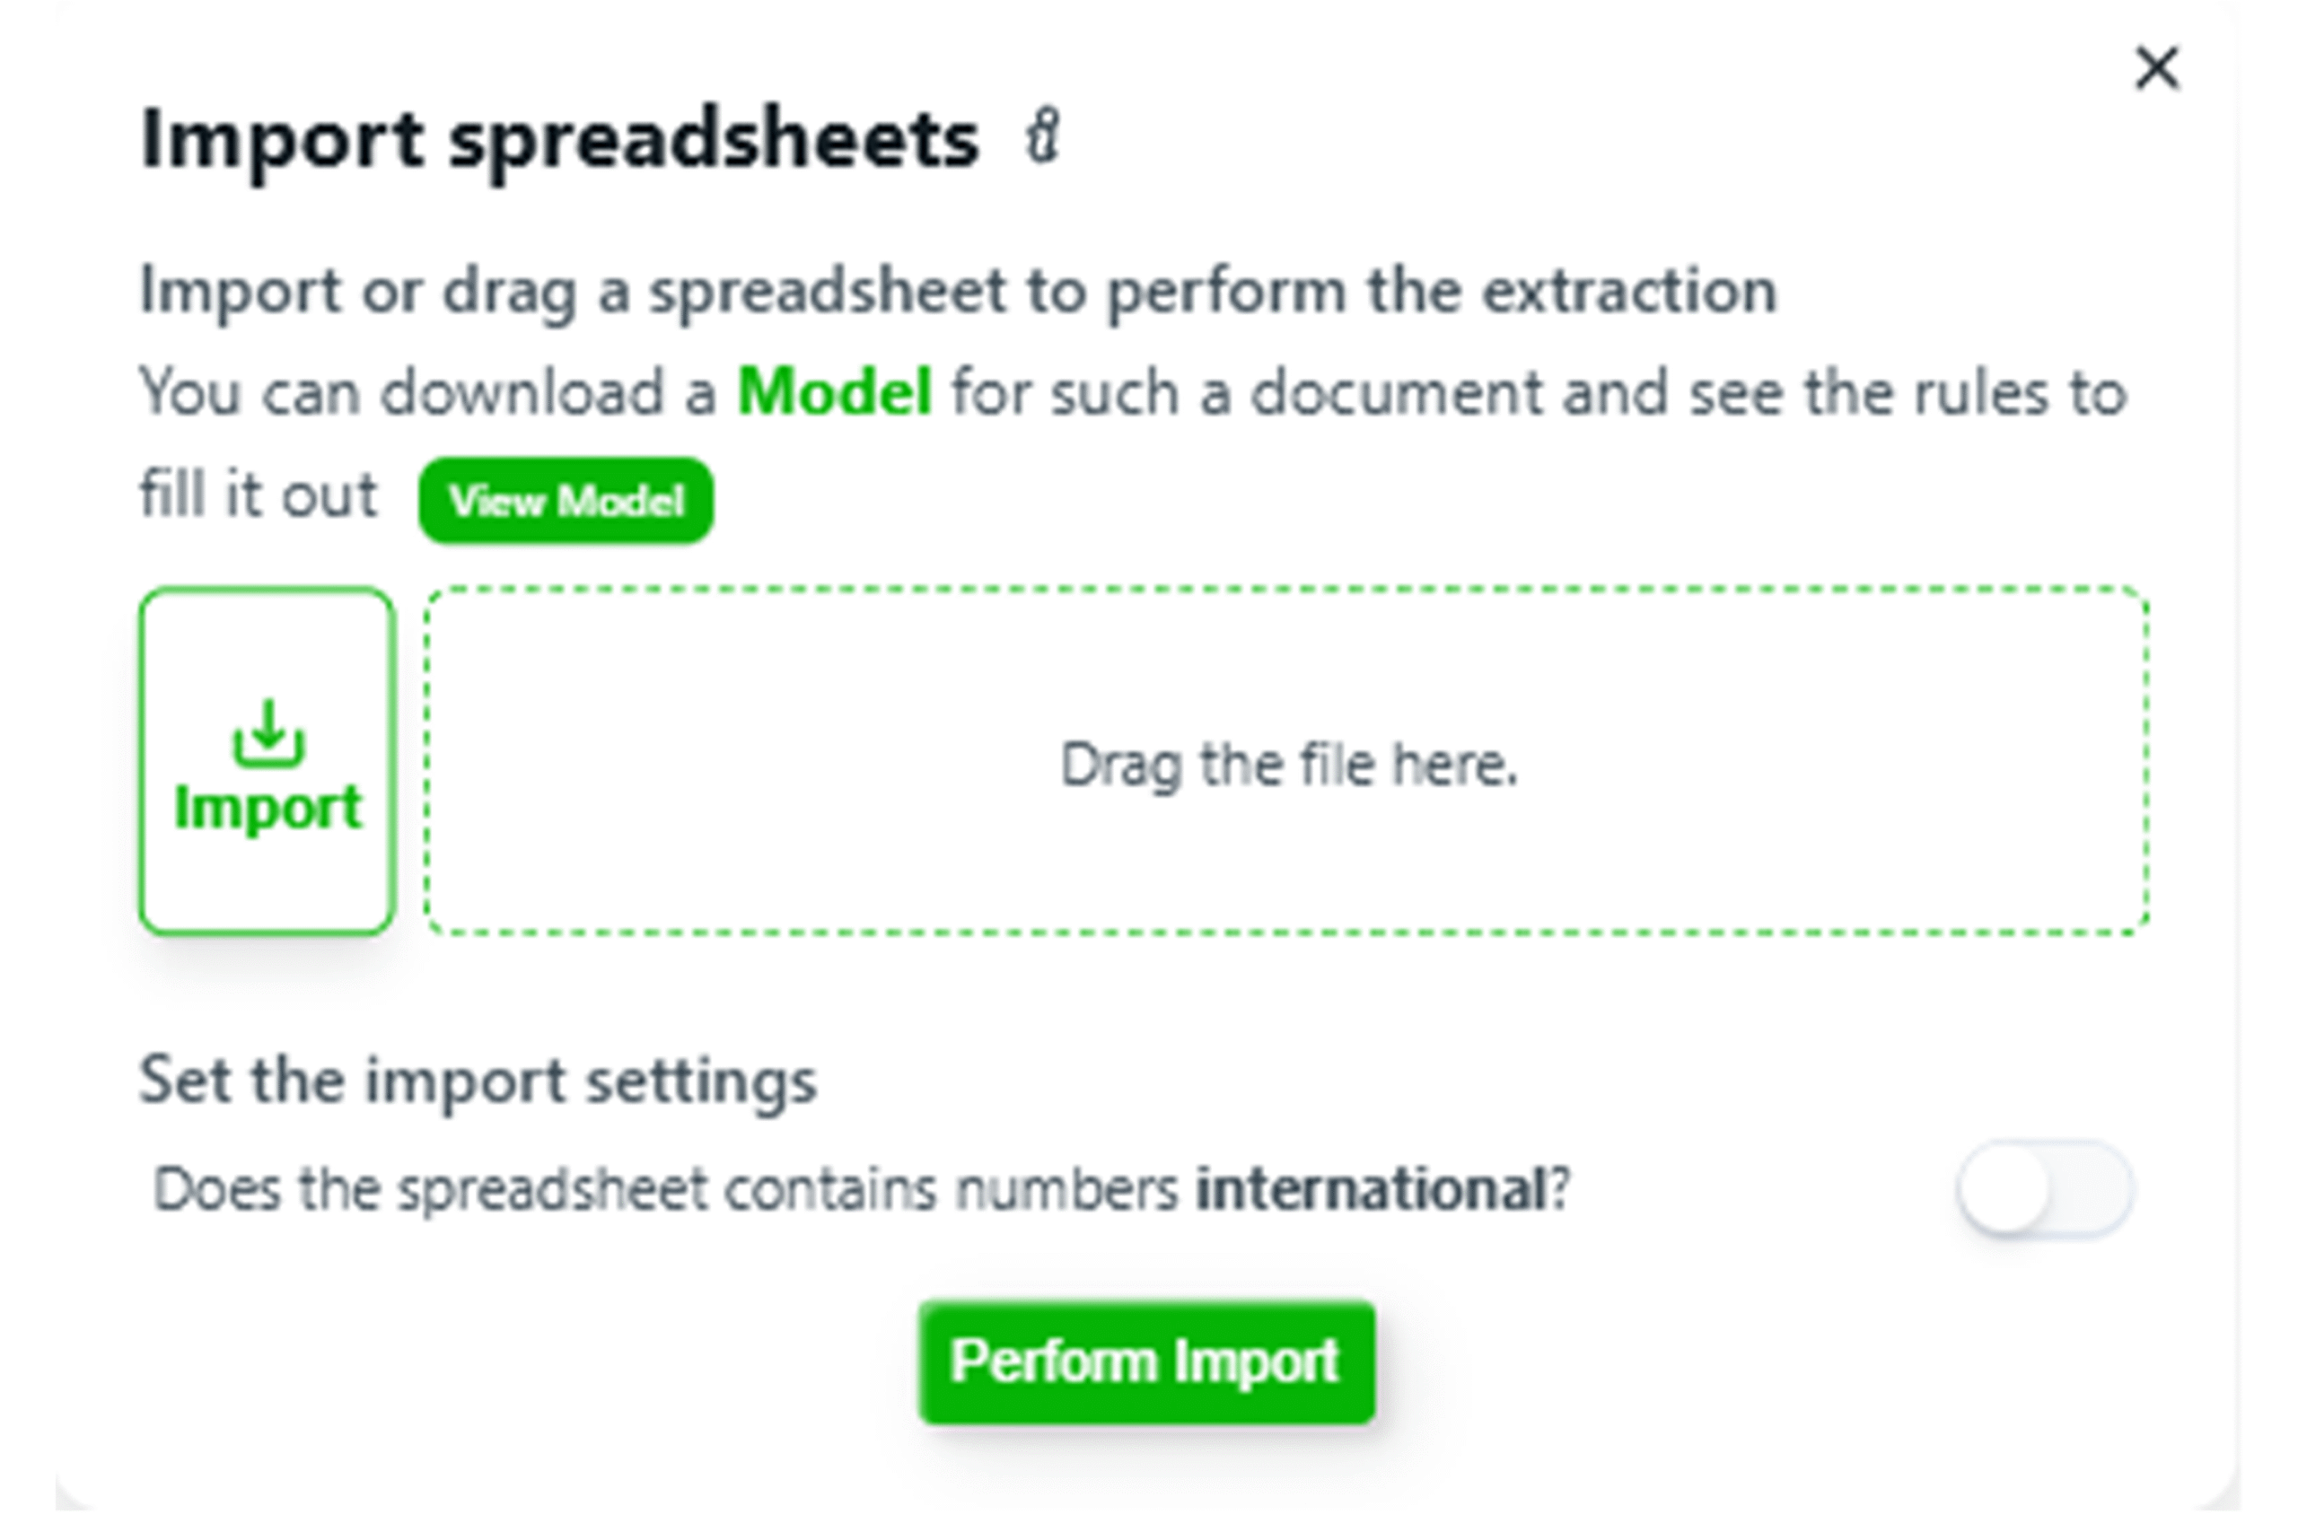The image size is (2298, 1532).
Task: Click the "Drag the file here." text
Action: [1288, 764]
